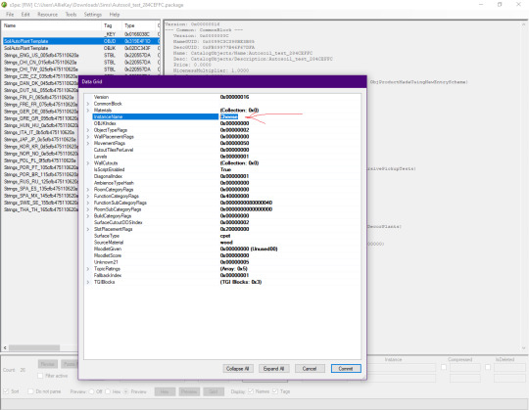Click the s3pe application icon in title bar
The image size is (529, 410).
(x=4, y=5)
